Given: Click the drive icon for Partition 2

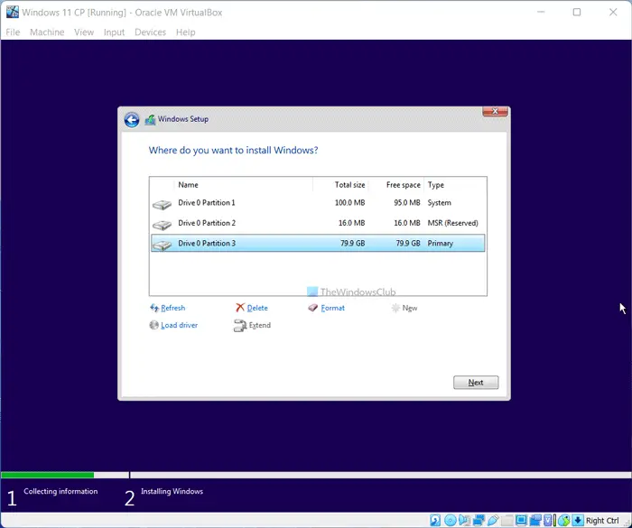Looking at the screenshot, I should [162, 225].
